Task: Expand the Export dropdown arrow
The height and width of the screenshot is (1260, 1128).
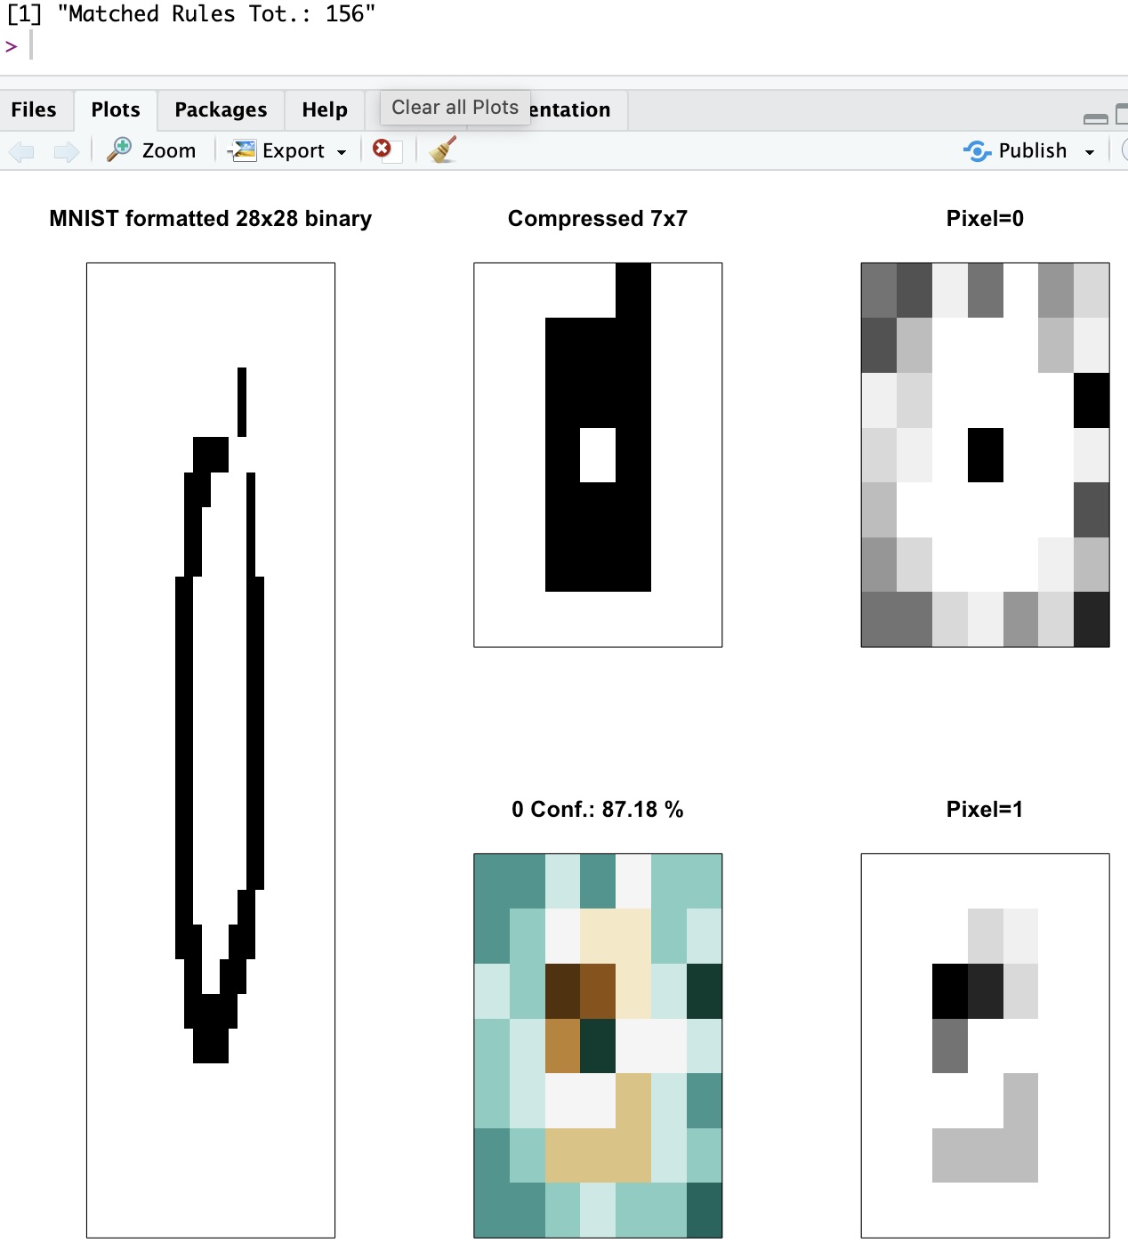Action: pyautogui.click(x=342, y=152)
